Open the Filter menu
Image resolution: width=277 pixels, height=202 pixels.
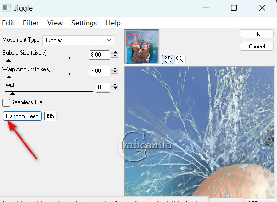coord(31,23)
